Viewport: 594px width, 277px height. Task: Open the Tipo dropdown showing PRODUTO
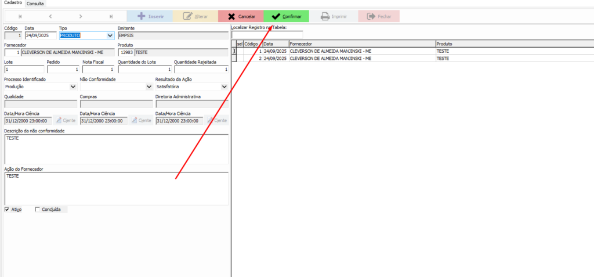109,35
